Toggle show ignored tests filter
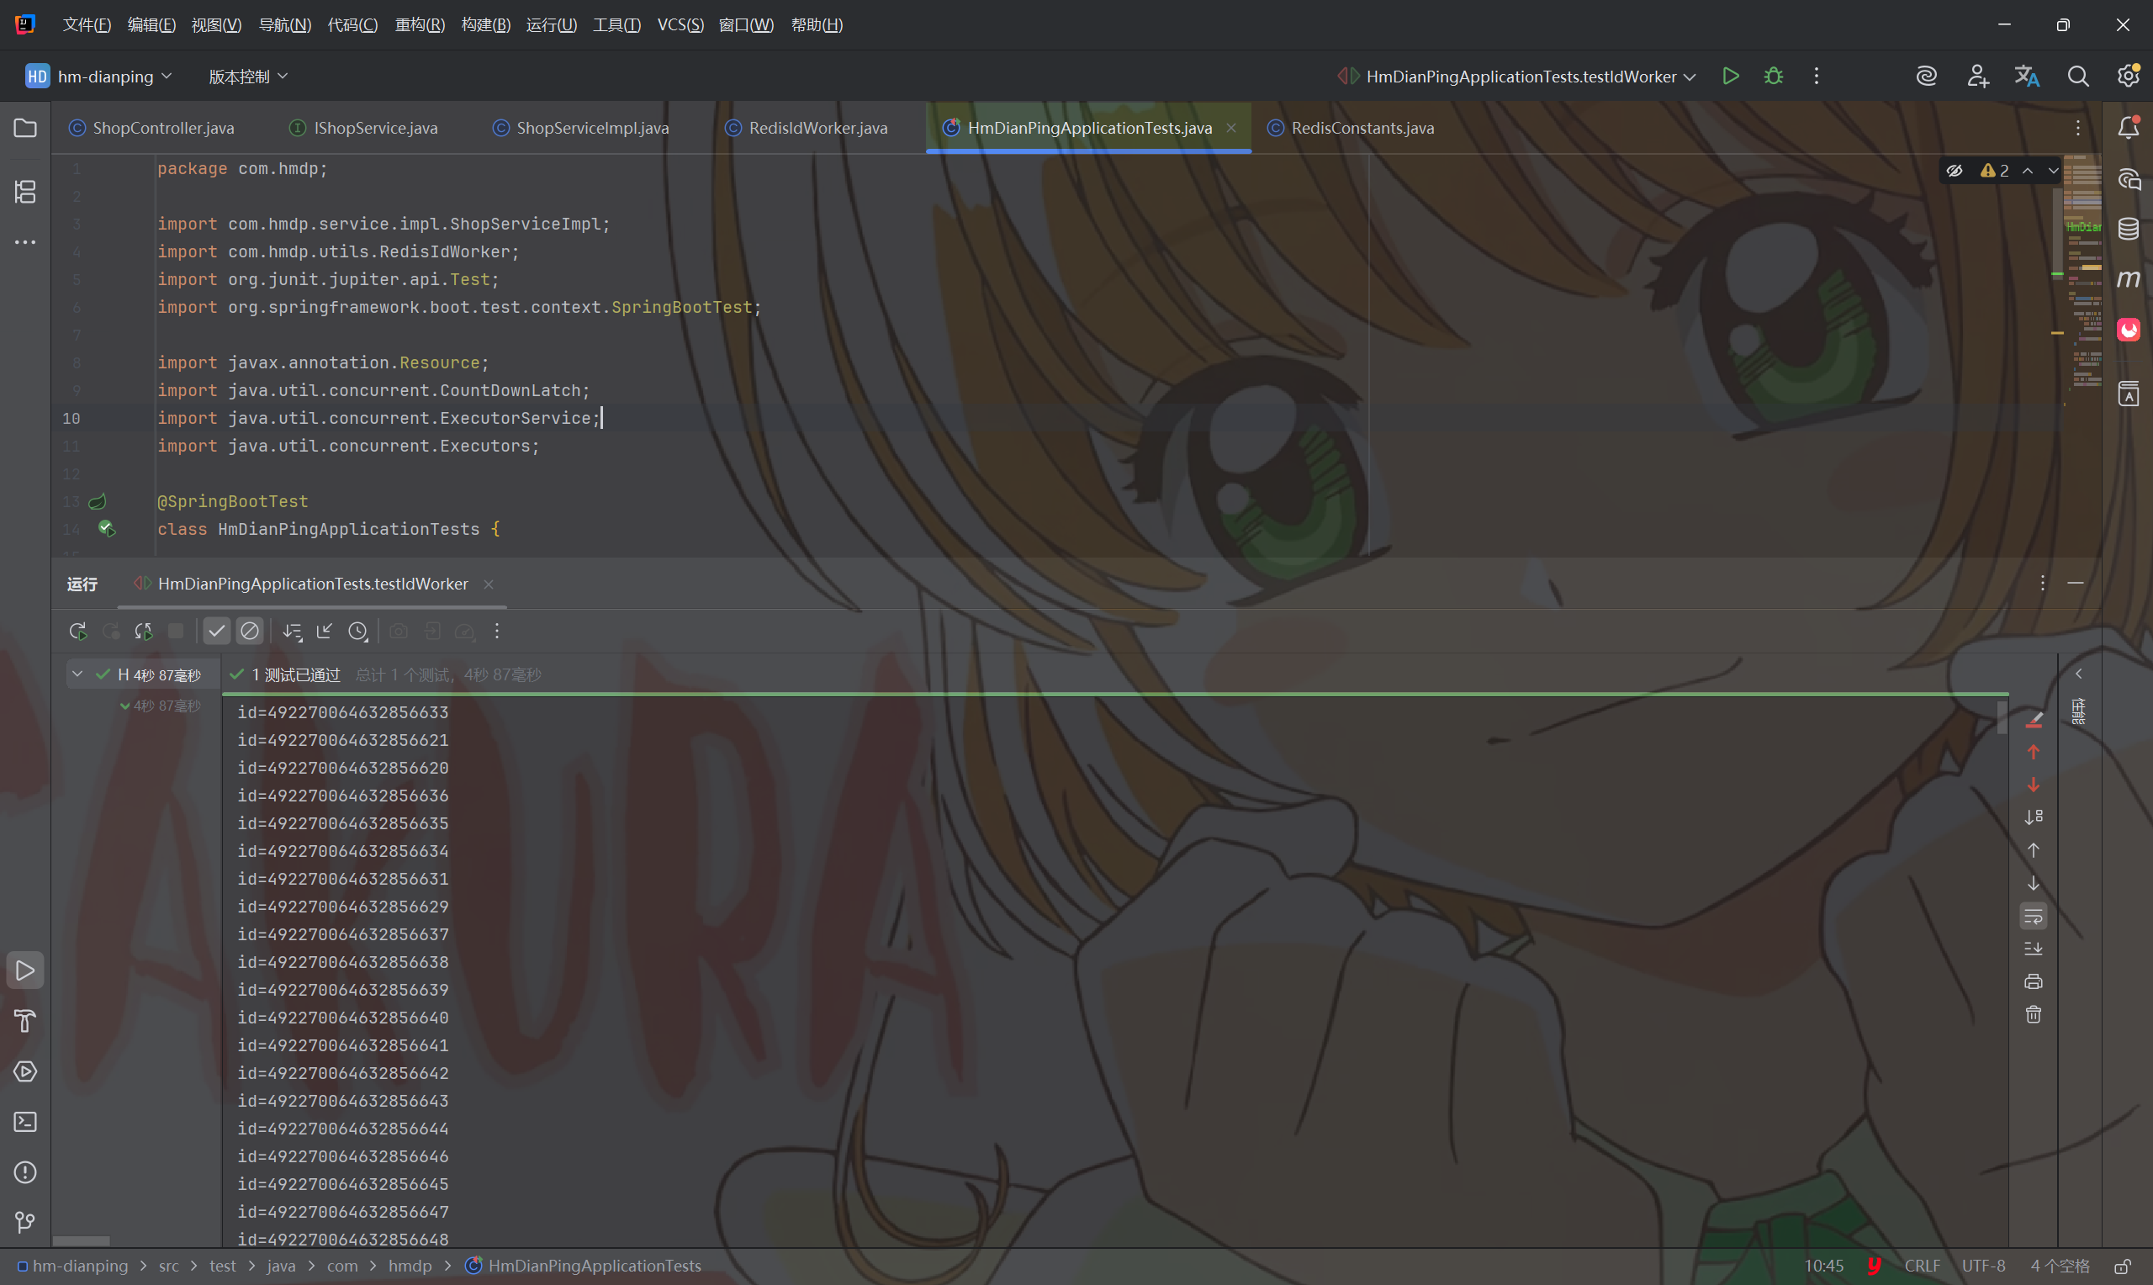 coord(249,632)
